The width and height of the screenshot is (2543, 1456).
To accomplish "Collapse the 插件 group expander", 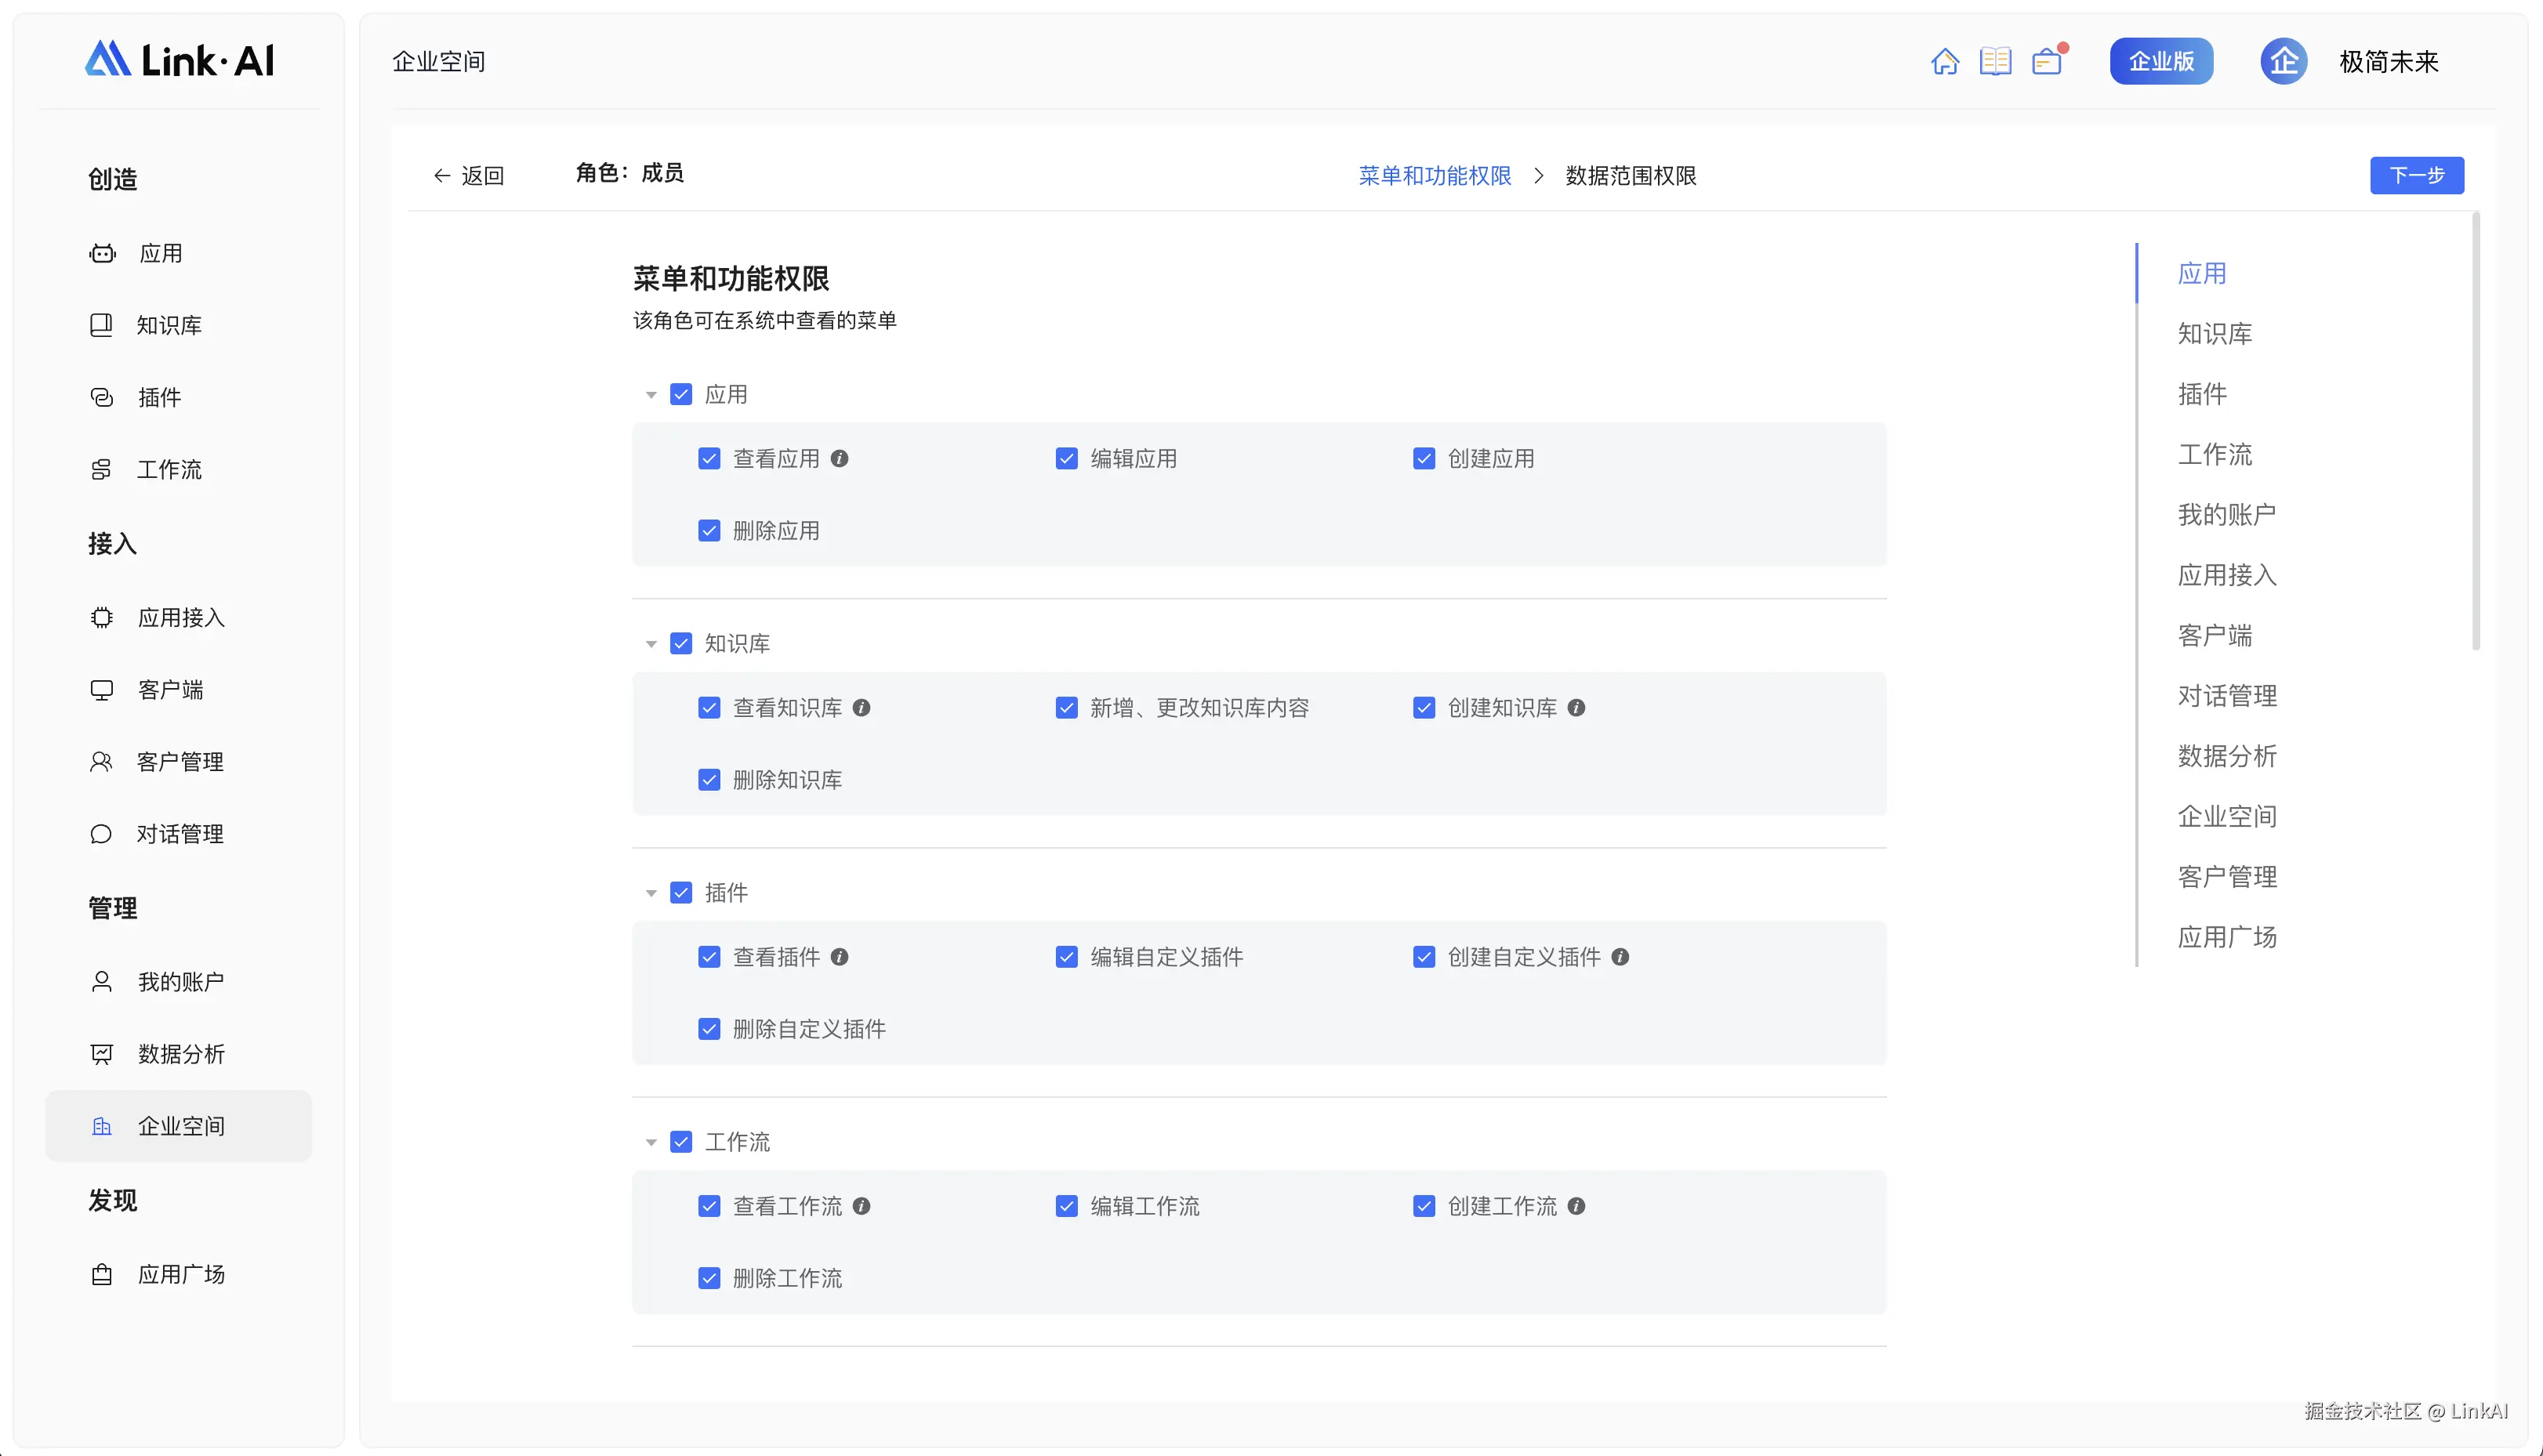I will 651,892.
